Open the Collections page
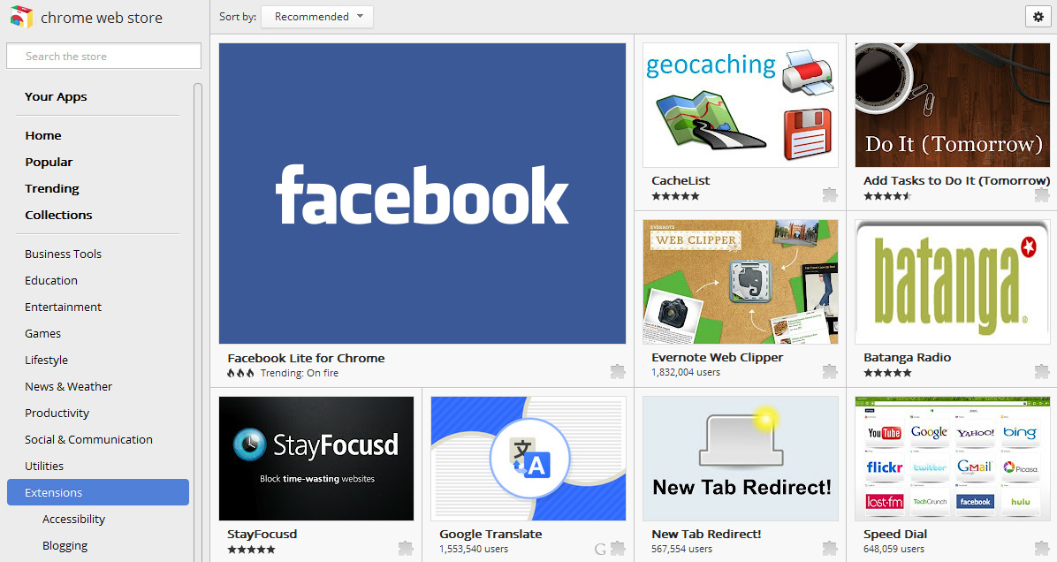Screen dimensions: 1057x562 (x=58, y=215)
